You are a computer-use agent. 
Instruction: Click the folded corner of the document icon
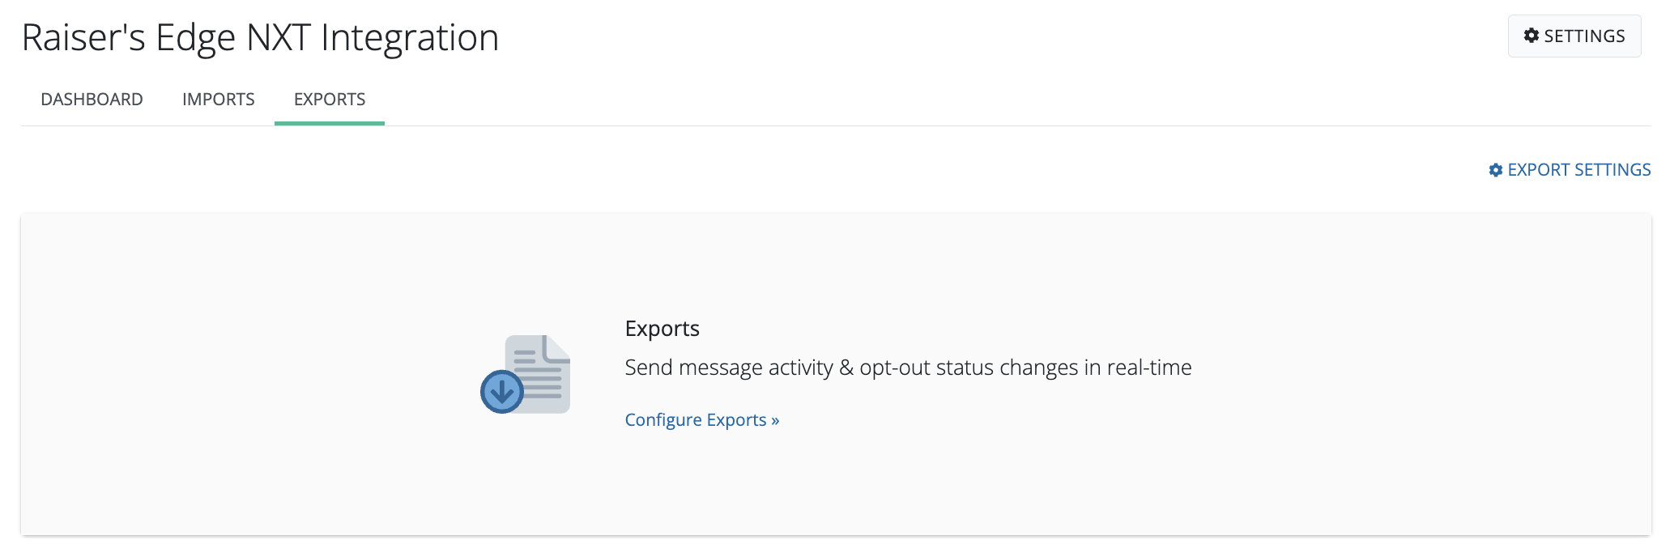point(558,347)
